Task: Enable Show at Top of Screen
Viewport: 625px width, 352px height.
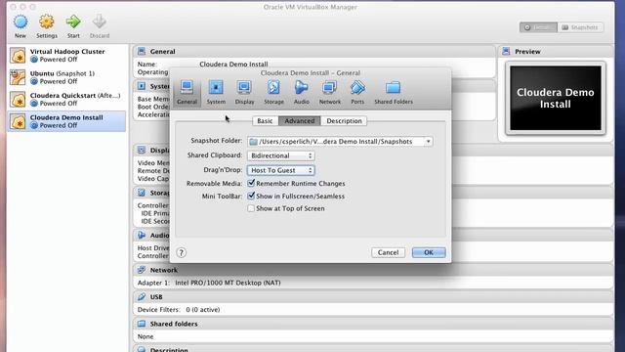Action: [251, 208]
